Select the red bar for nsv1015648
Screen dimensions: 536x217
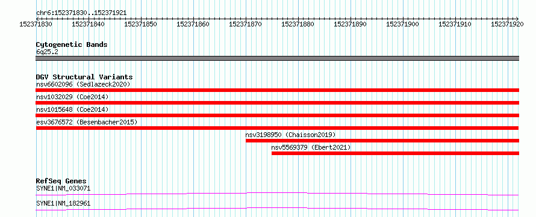click(277, 115)
